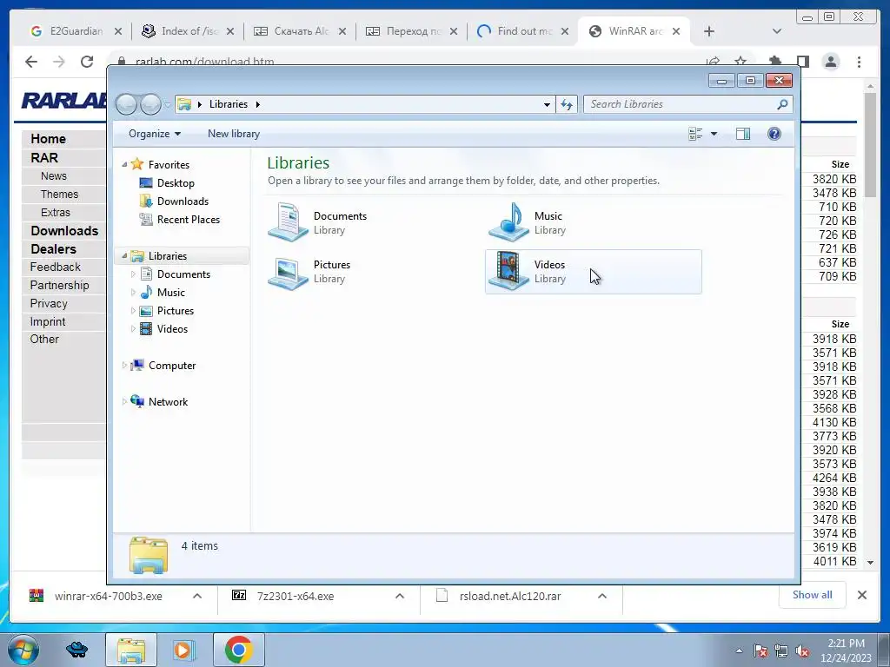Open RARLAB Home link
890x667 pixels.
pos(49,139)
